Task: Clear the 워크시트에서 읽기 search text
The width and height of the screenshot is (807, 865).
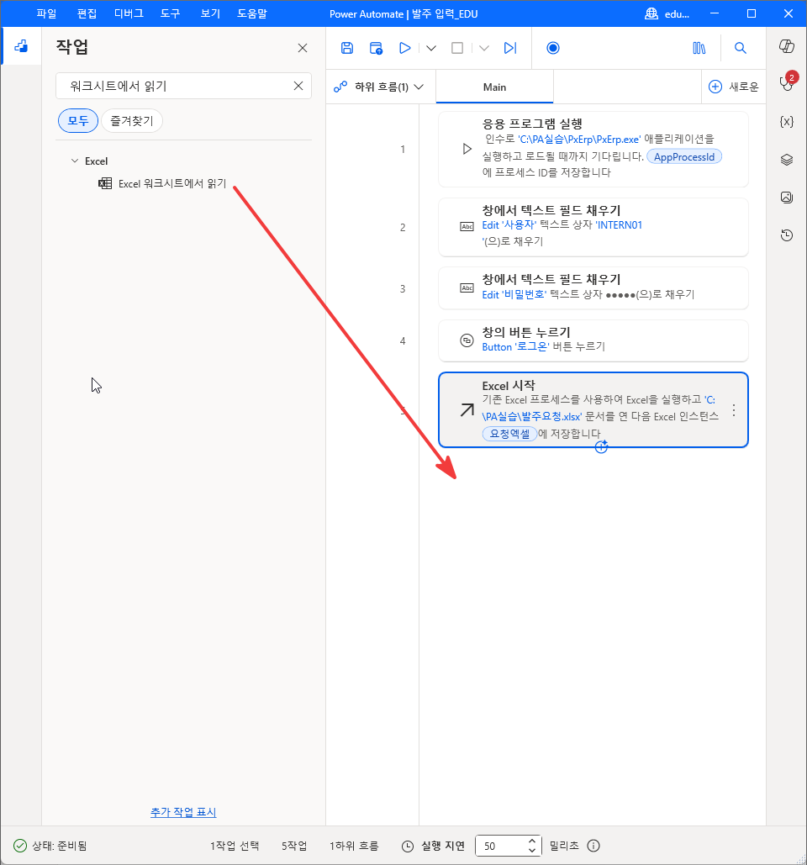Action: coord(298,86)
